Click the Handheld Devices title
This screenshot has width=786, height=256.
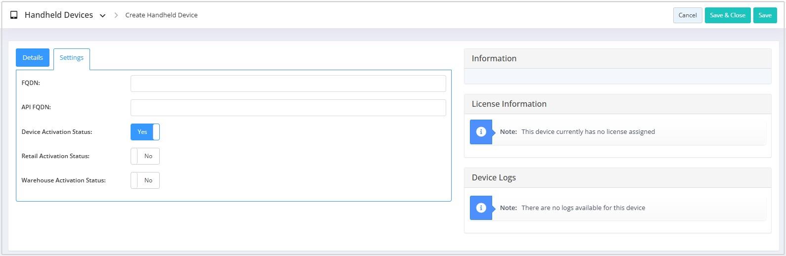59,15
